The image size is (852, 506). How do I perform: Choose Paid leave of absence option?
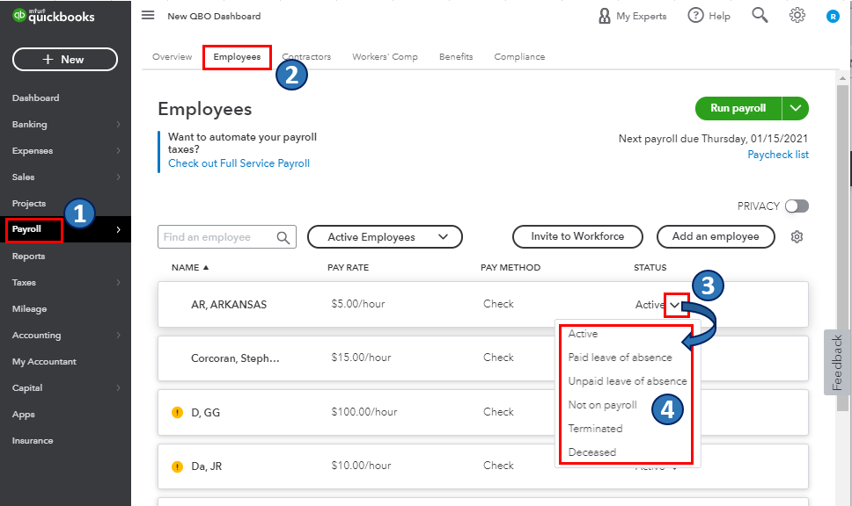pyautogui.click(x=620, y=358)
